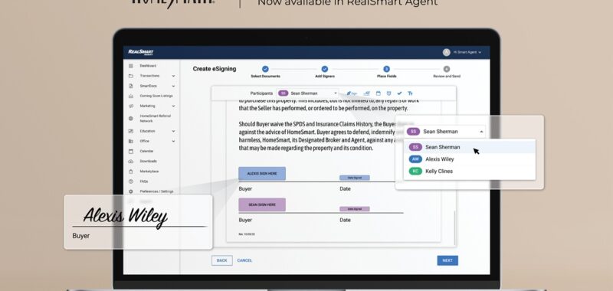Select the Text field tool

point(410,93)
